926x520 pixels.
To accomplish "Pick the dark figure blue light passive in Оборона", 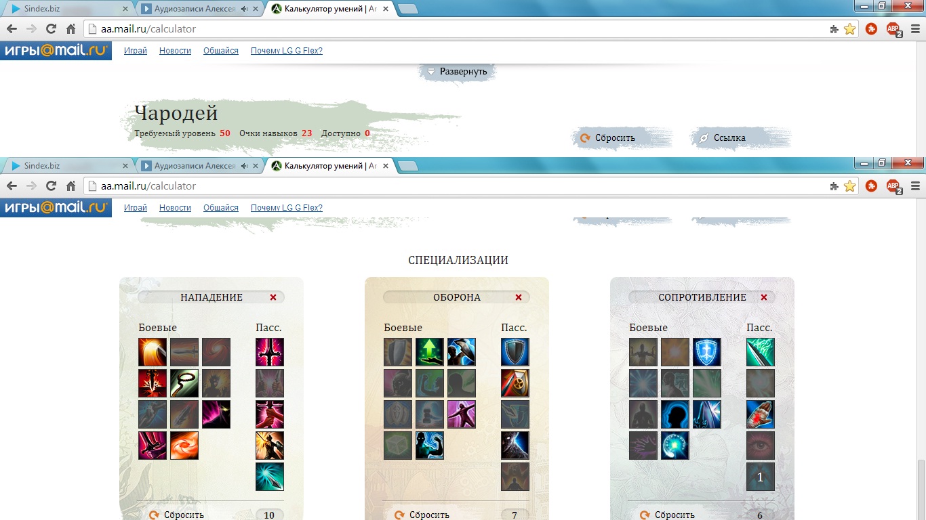I will pyautogui.click(x=515, y=446).
